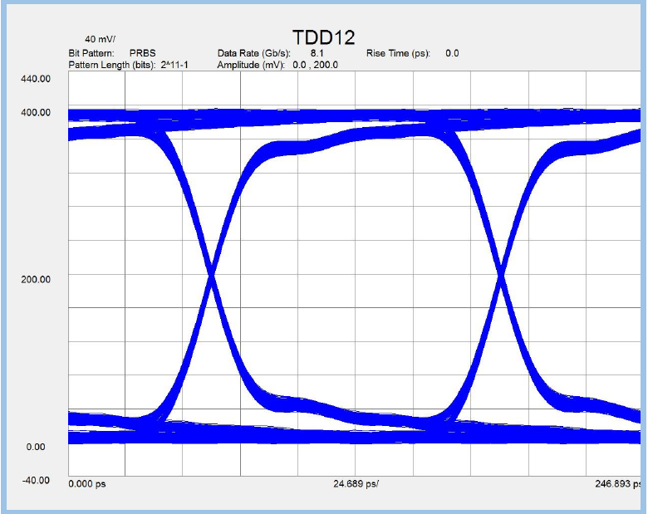
Task: Click the right eye crossing point
Action: 500,273
